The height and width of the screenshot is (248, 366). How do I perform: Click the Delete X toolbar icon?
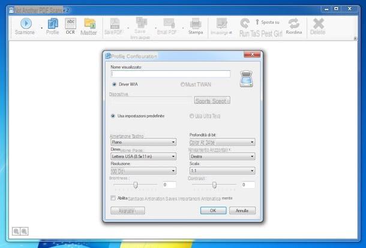click(x=319, y=23)
